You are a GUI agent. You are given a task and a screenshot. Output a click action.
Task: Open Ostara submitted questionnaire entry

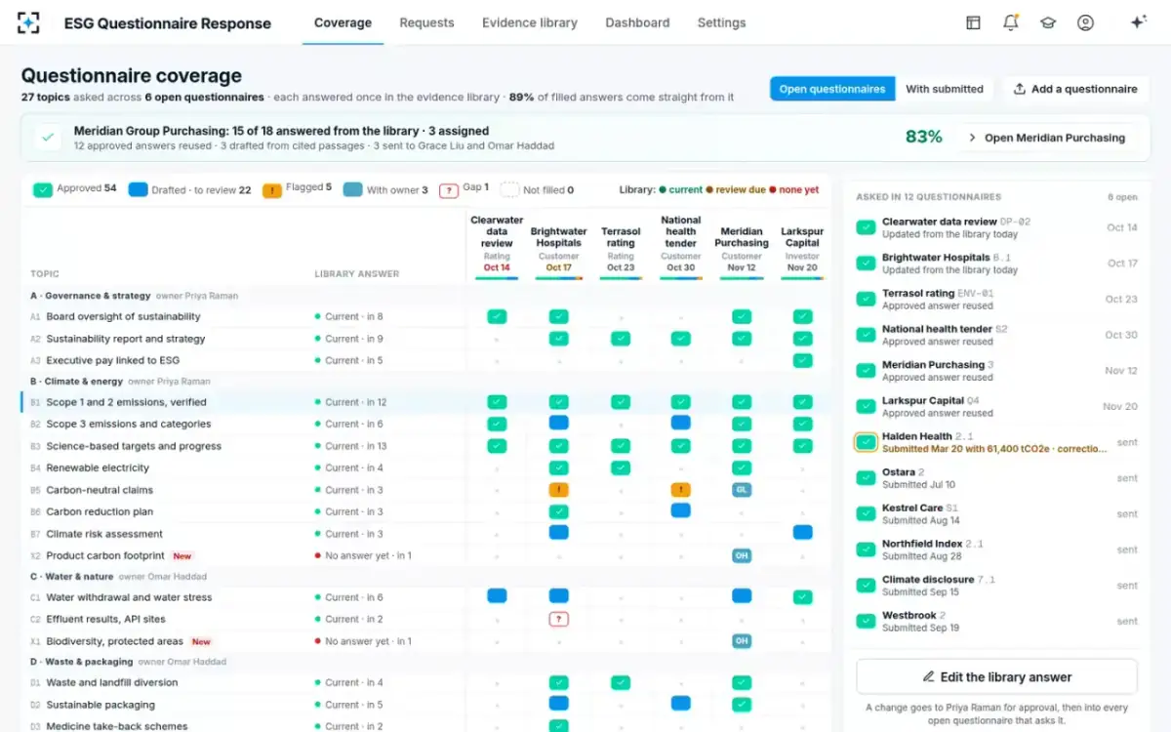pos(996,478)
